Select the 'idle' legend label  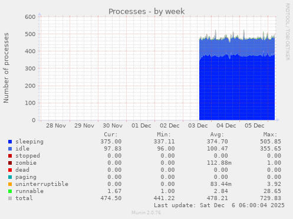[22, 149]
